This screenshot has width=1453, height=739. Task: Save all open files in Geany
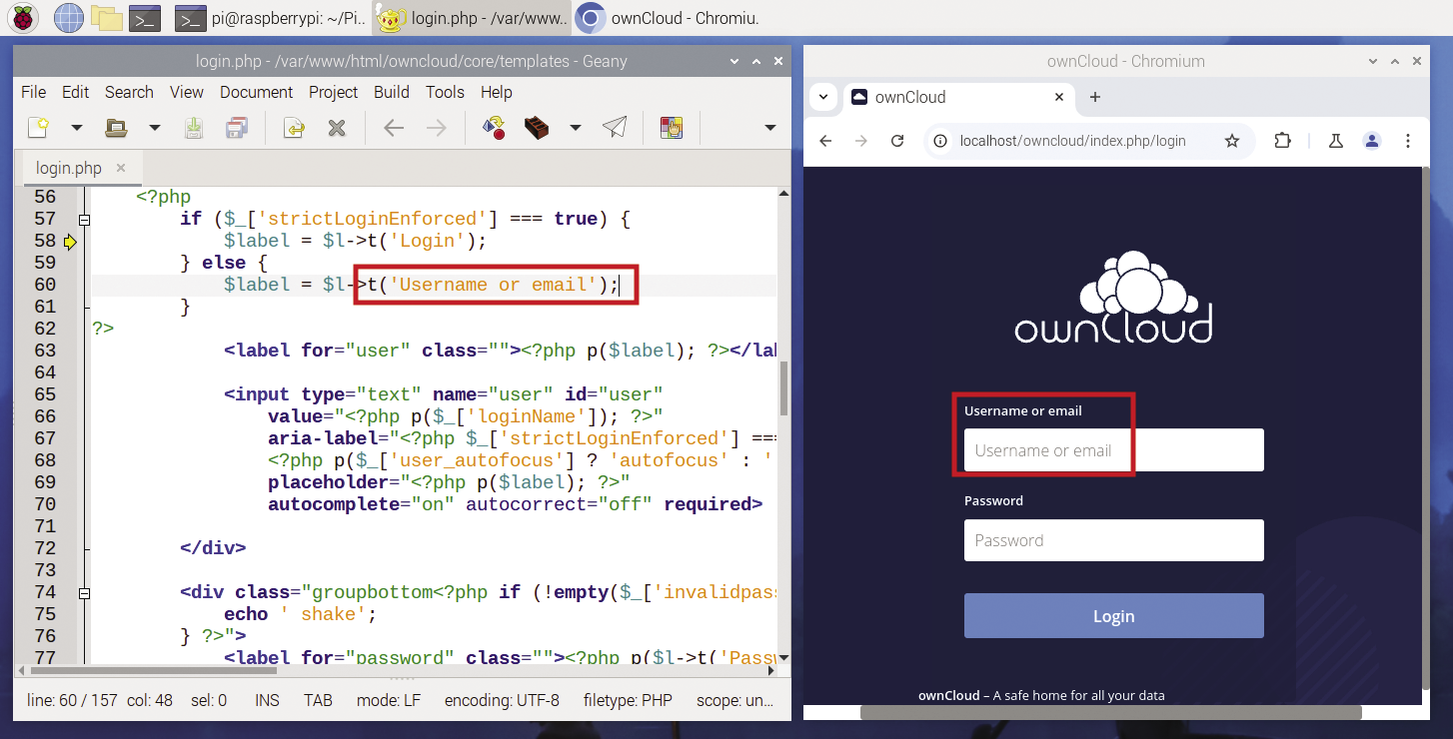pos(237,127)
